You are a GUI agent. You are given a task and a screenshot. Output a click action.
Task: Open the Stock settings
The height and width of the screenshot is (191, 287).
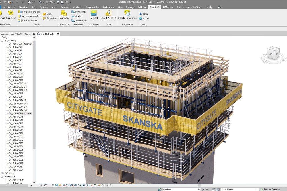pyautogui.click(x=47, y=14)
